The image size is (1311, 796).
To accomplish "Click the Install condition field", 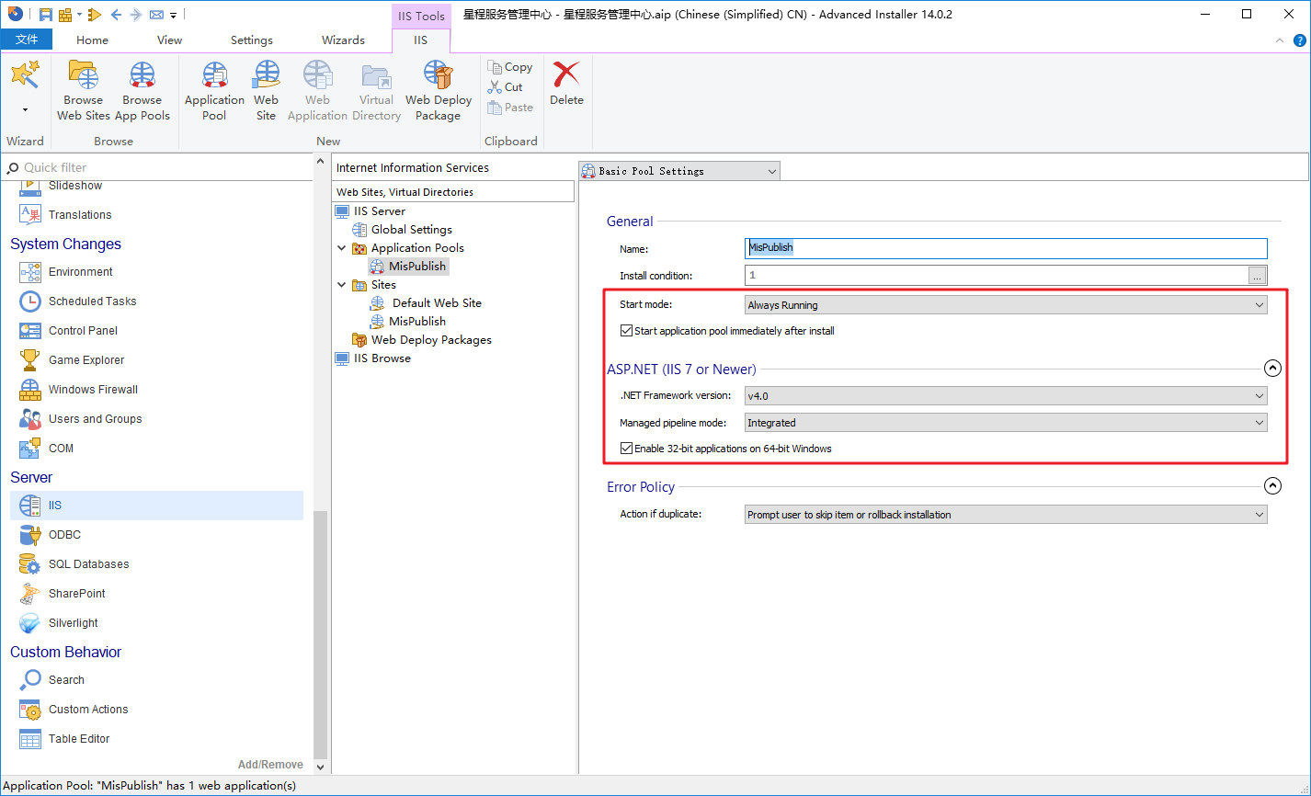I will (x=996, y=275).
